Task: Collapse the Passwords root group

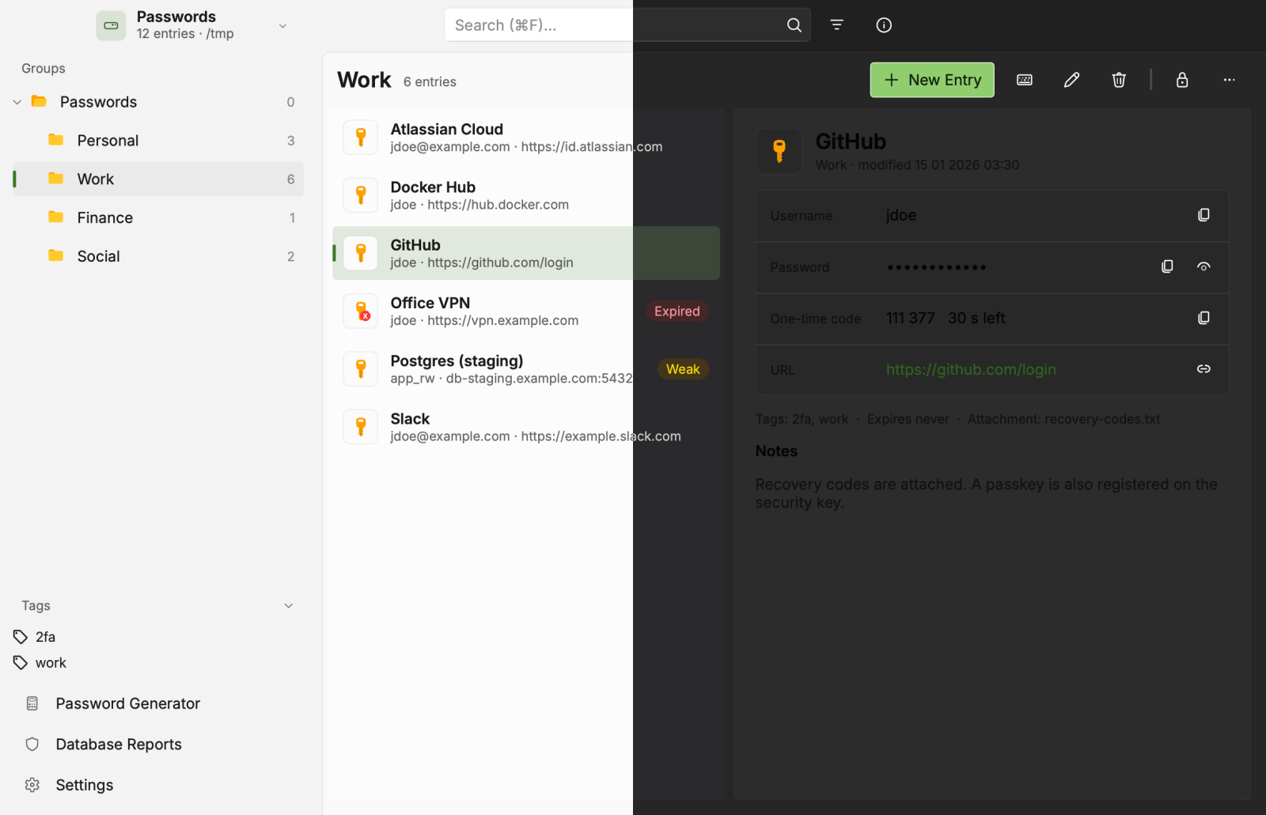Action: tap(17, 102)
